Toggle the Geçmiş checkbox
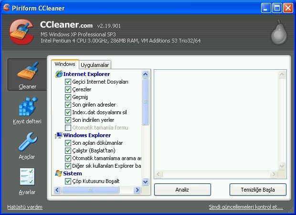The image size is (296, 215). click(x=68, y=97)
